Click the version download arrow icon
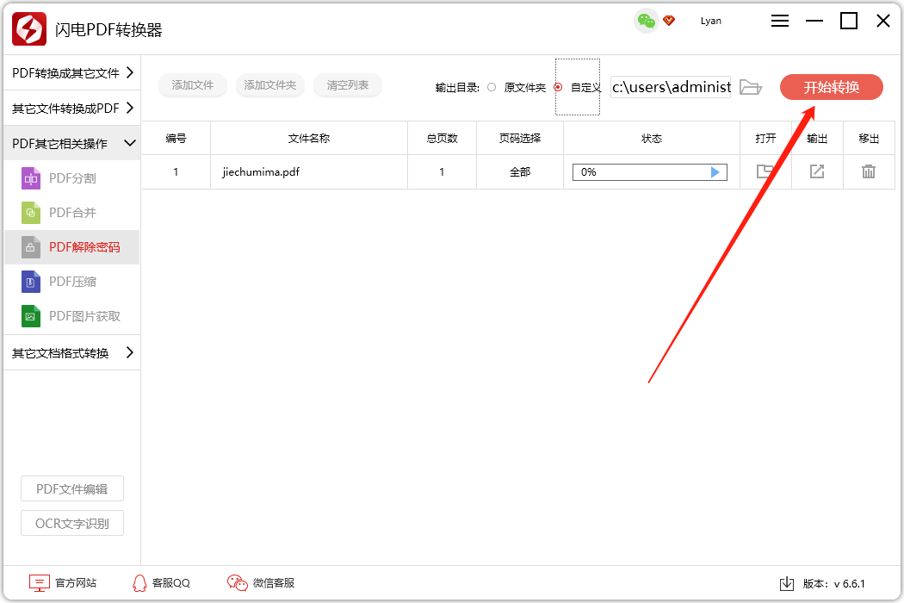Screen dimensions: 904x603 point(786,584)
